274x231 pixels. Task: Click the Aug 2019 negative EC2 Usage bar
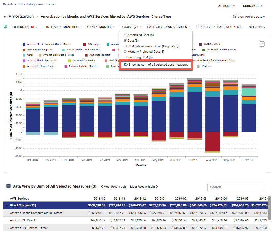pyautogui.click(x=213, y=142)
